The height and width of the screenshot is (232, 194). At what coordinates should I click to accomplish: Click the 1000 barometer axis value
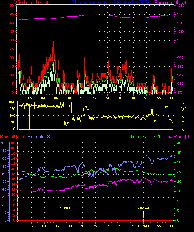coord(181,49)
